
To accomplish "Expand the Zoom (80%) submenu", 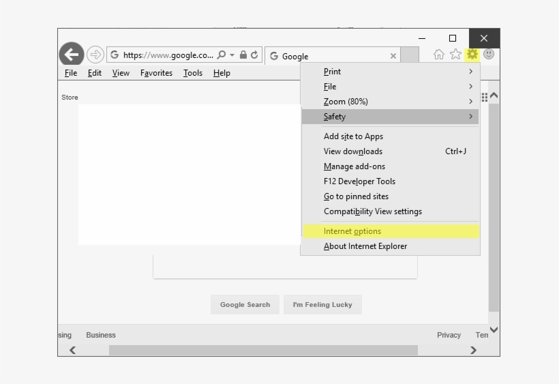I will [x=390, y=101].
